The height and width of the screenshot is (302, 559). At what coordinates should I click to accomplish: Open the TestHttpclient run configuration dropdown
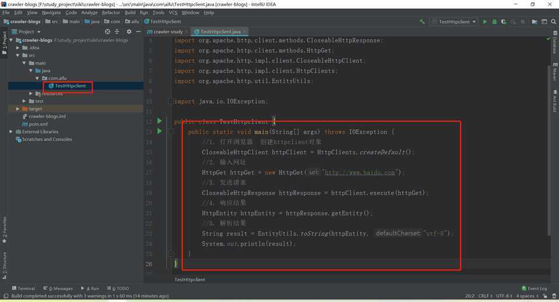tap(454, 22)
